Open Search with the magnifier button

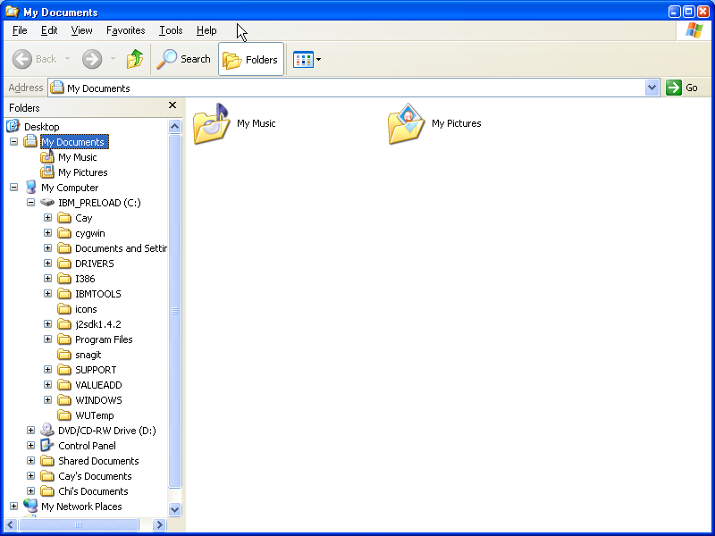184,59
